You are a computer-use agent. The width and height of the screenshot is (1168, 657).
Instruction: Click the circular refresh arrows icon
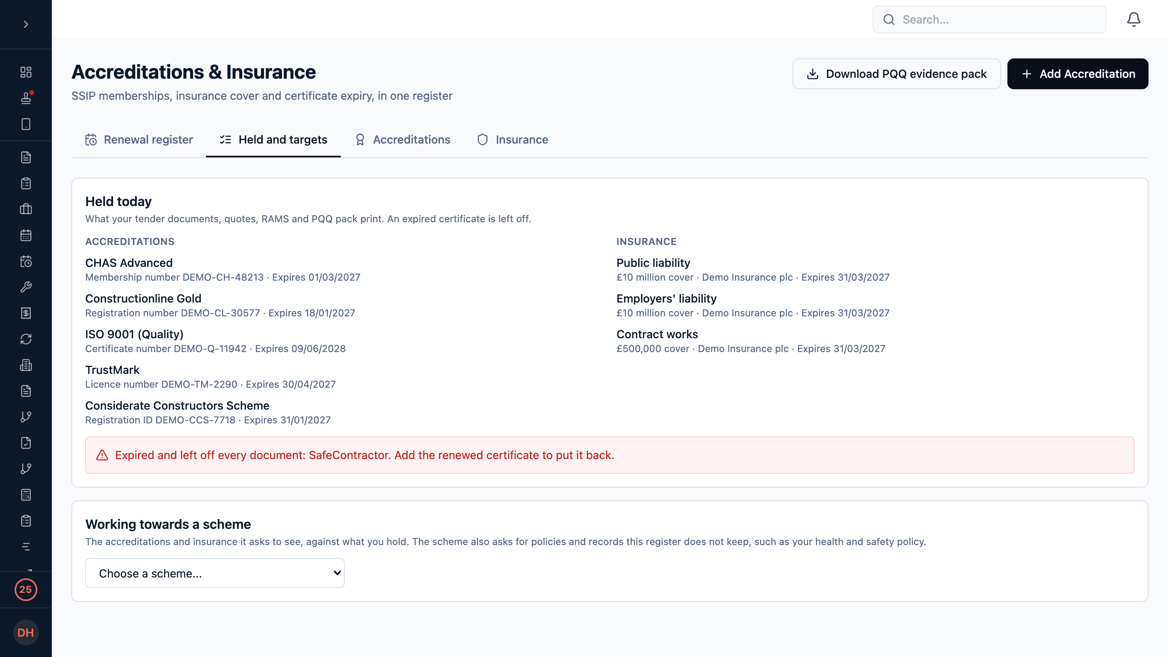tap(26, 339)
